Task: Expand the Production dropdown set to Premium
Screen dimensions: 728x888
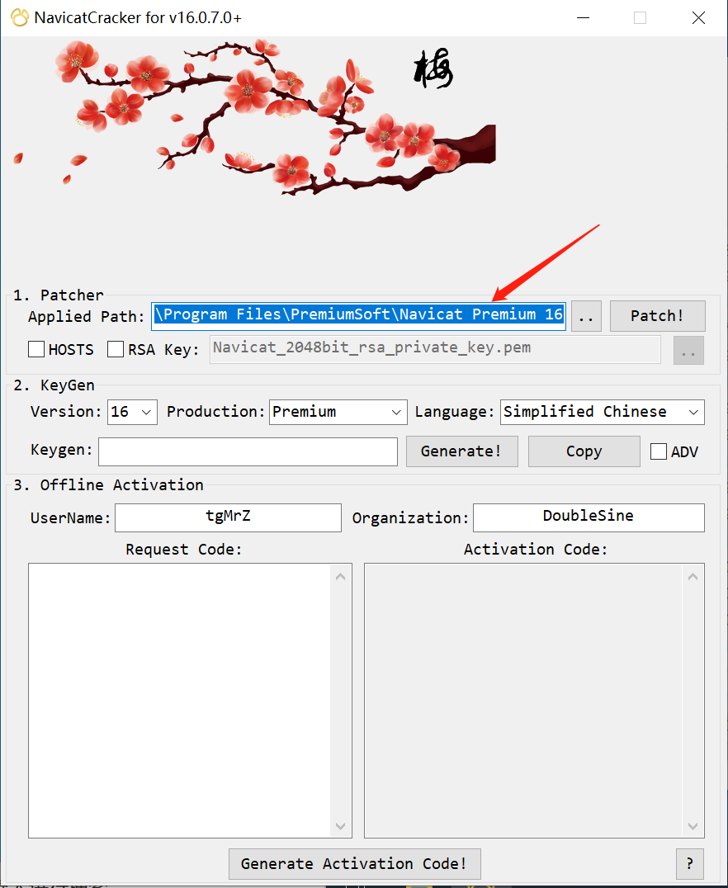Action: click(x=338, y=412)
